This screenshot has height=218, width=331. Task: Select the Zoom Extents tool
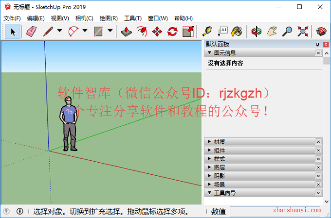(x=303, y=32)
